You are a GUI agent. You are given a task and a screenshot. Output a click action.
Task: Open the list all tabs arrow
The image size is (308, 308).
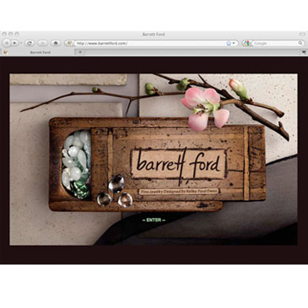pos(305,52)
